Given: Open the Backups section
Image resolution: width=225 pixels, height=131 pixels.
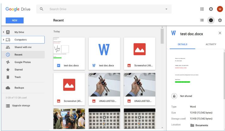Looking at the screenshot, I should (19, 88).
